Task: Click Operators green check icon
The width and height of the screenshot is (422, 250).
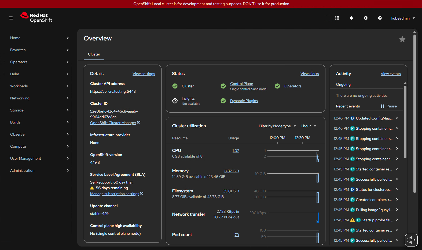Action: (x=277, y=86)
